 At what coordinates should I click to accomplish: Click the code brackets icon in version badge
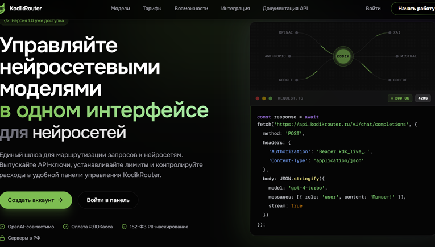coord(6,21)
